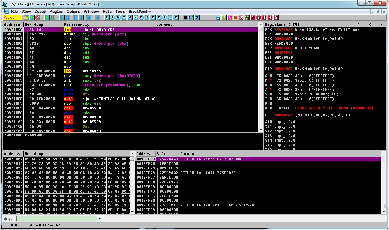
Task: Open the Window menu
Action: click(x=91, y=12)
